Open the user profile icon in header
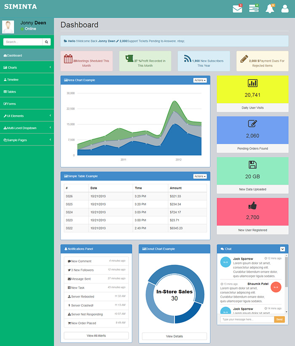The width and height of the screenshot is (295, 346). point(285,9)
